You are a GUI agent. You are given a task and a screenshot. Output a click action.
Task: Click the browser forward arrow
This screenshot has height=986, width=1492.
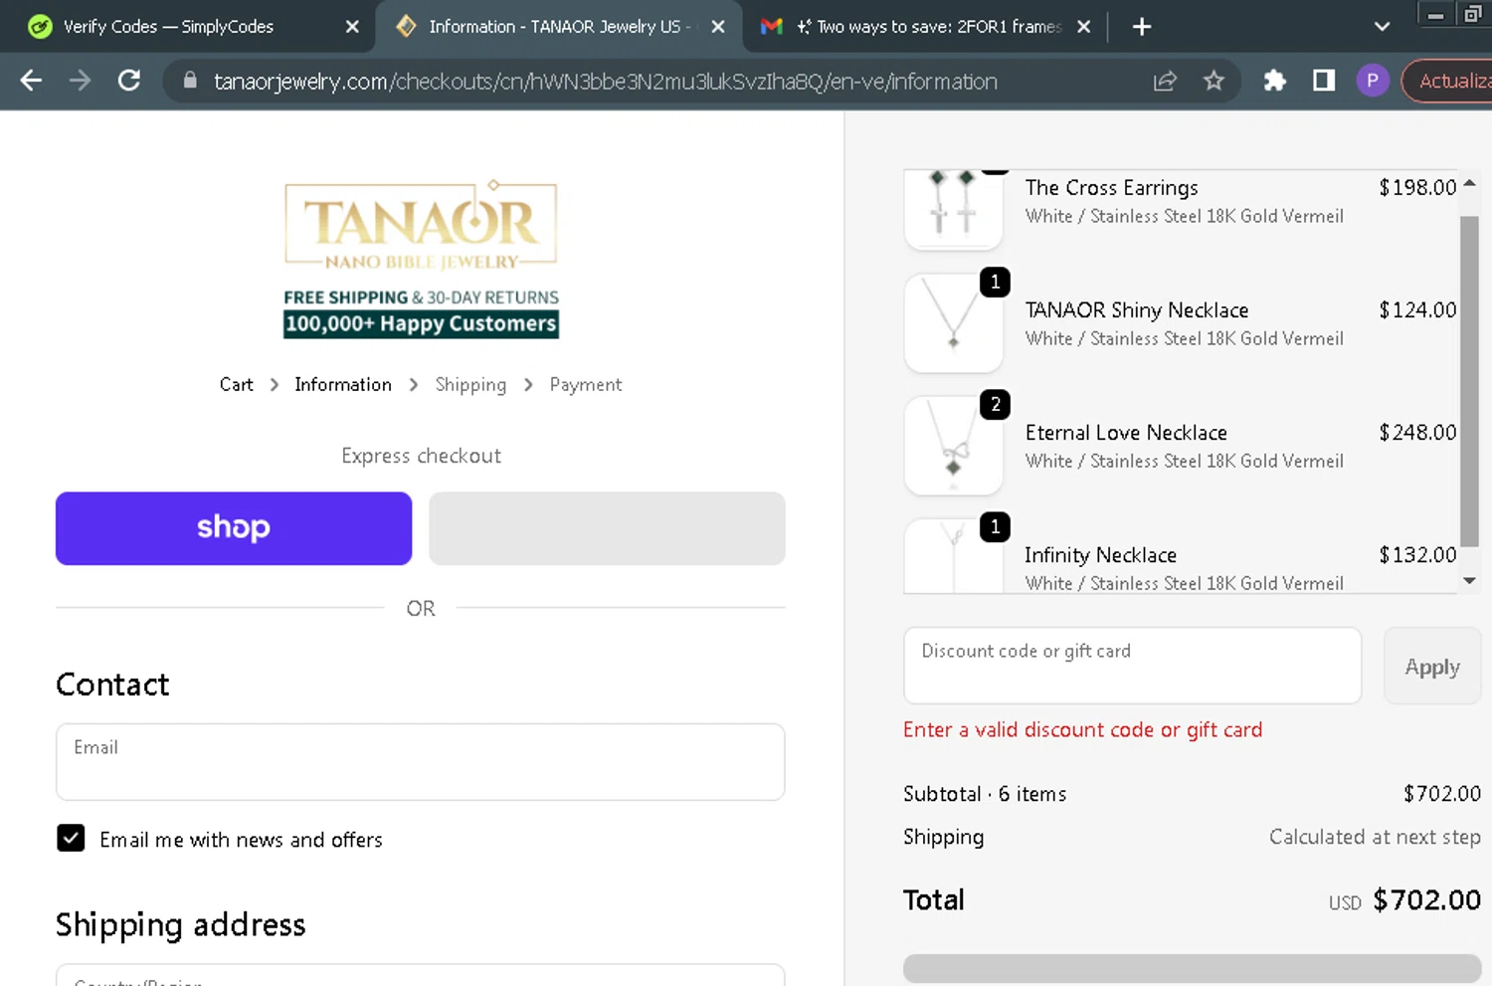pyautogui.click(x=80, y=82)
